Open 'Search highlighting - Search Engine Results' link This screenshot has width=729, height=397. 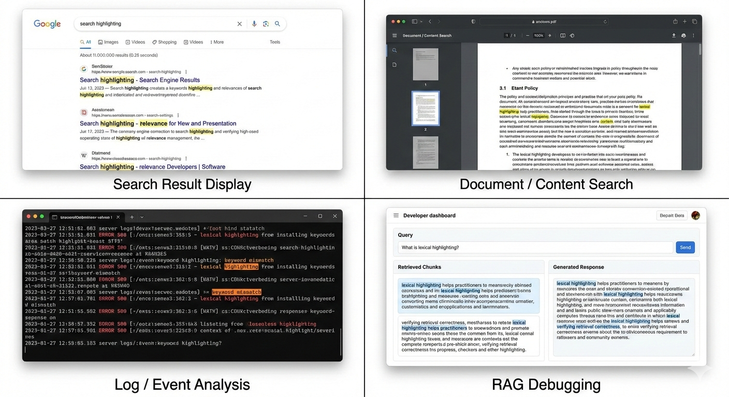(139, 80)
